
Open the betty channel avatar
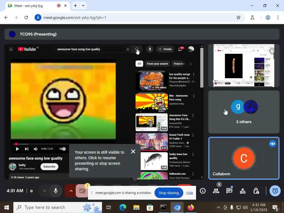pos(12,167)
